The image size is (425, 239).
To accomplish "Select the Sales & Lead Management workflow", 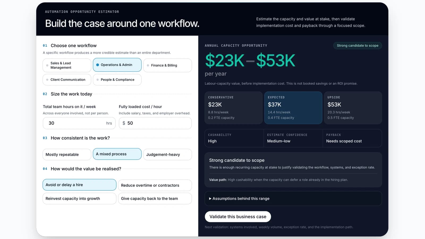I will pyautogui.click(x=67, y=65).
